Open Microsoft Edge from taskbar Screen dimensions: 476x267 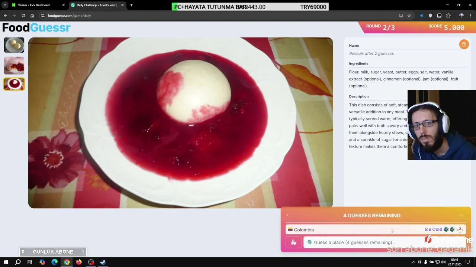[x=55, y=262]
